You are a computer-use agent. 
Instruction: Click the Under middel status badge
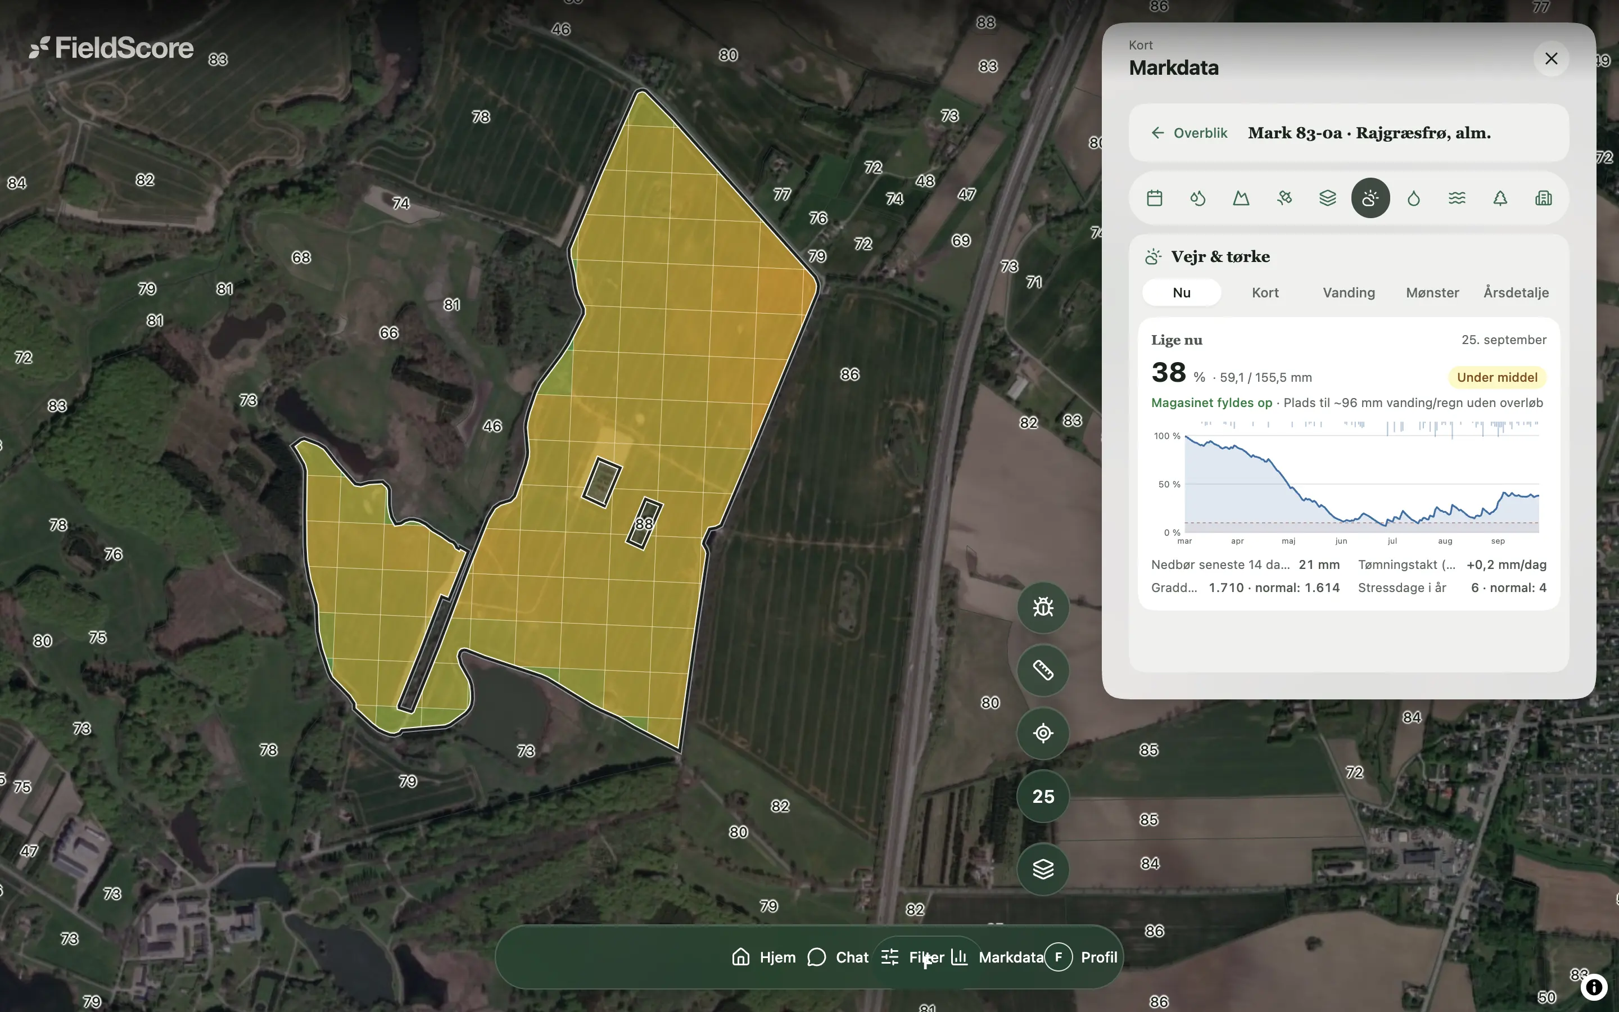click(1497, 377)
